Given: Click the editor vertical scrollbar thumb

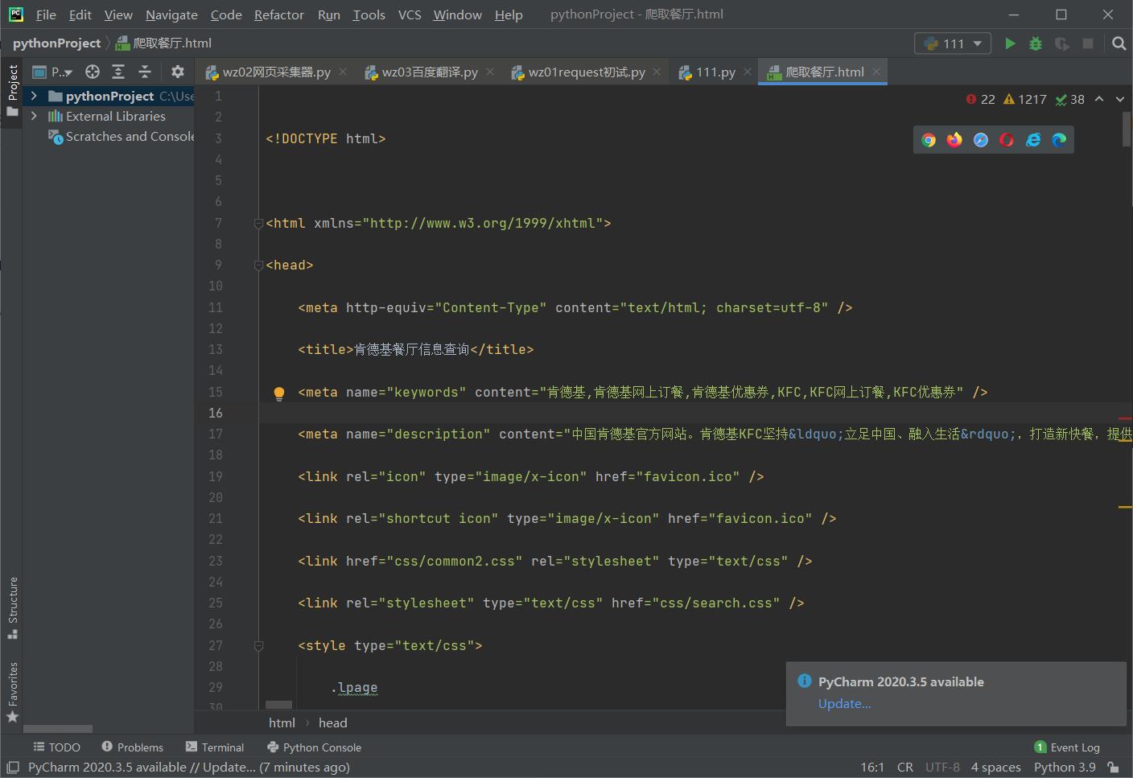Looking at the screenshot, I should 1127,129.
